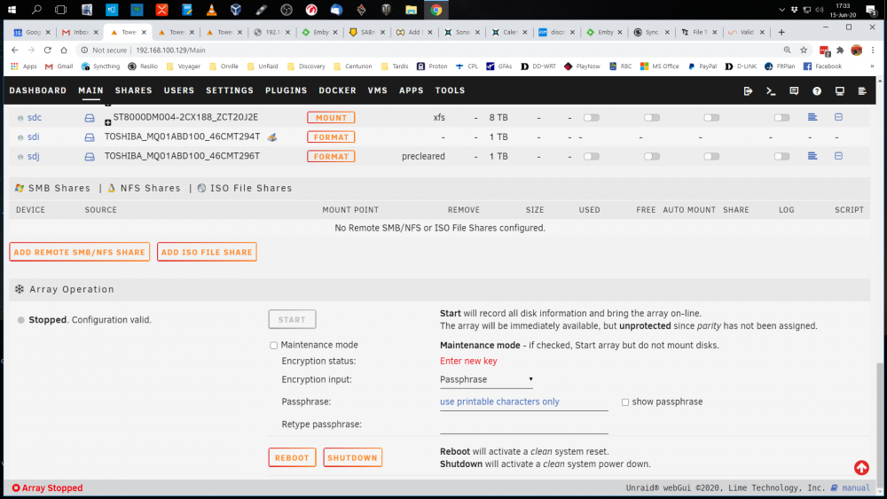Open VirtualBox from the taskbar
This screenshot has height=499, width=887.
[236, 10]
